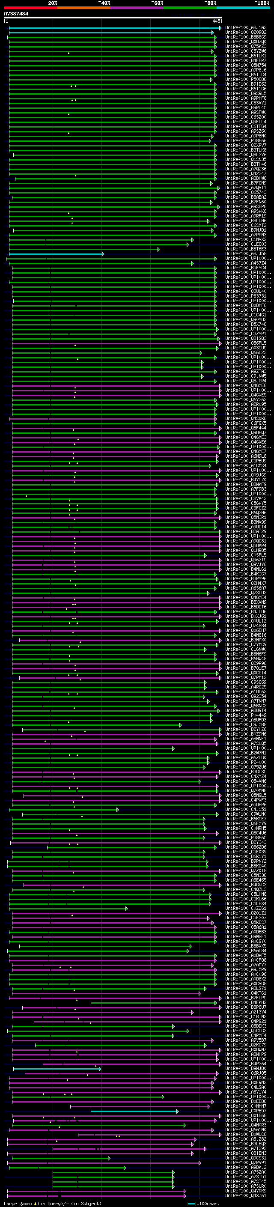Screen dimensions: 274x1207
Task: Click hit label UniRef100_Q2KG79
Action: point(246,1045)
